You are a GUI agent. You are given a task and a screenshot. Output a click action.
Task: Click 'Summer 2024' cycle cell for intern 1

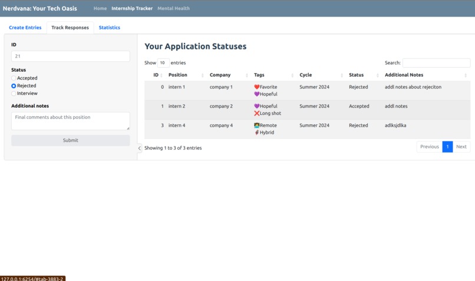tap(314, 87)
